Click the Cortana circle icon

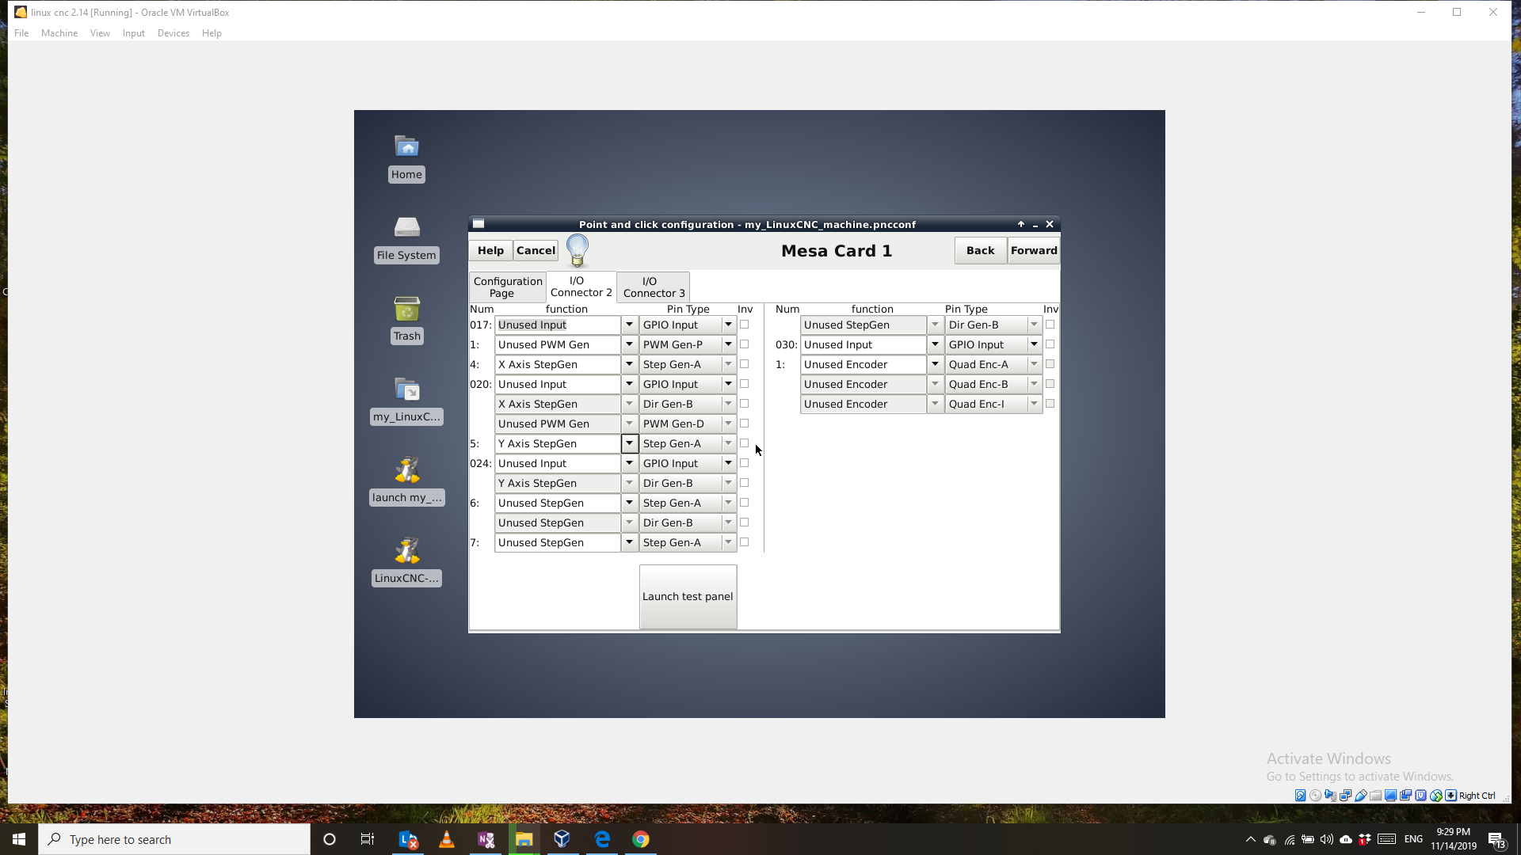330,839
